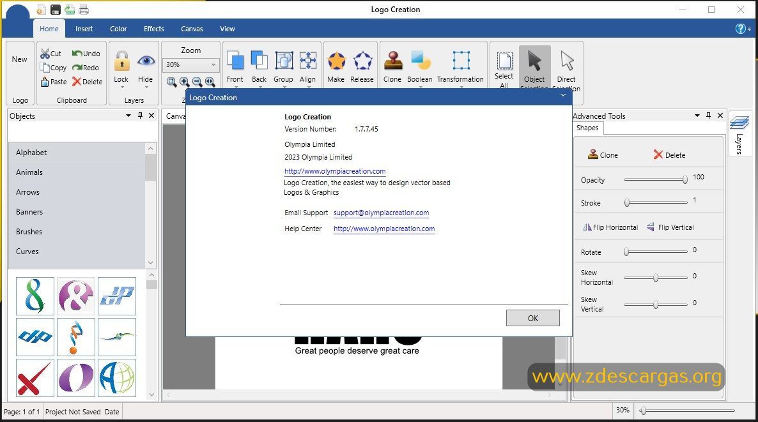Click Delete in Advanced Tools

tap(669, 154)
